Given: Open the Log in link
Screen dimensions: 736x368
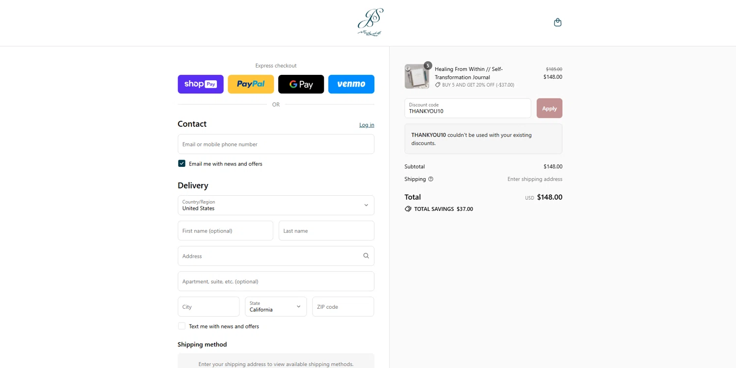Looking at the screenshot, I should [x=367, y=125].
